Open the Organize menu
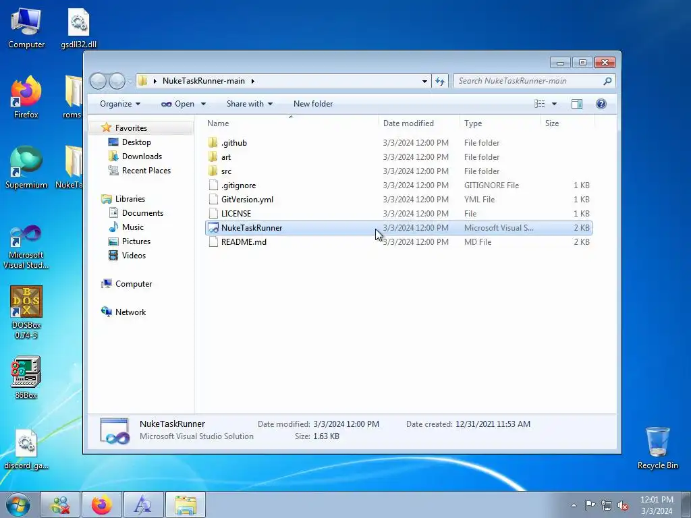The width and height of the screenshot is (691, 518). [120, 103]
